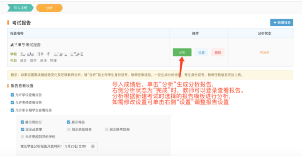Delete the exam report with 删除

pyautogui.click(x=218, y=52)
